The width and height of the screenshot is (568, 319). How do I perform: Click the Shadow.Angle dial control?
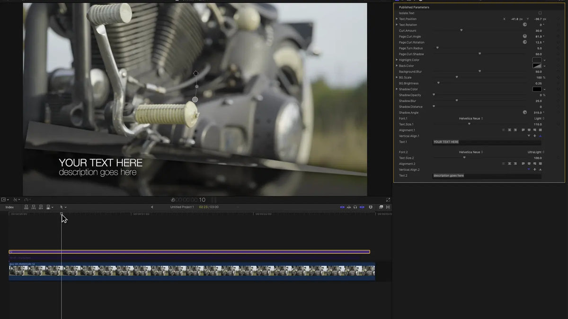[524, 112]
